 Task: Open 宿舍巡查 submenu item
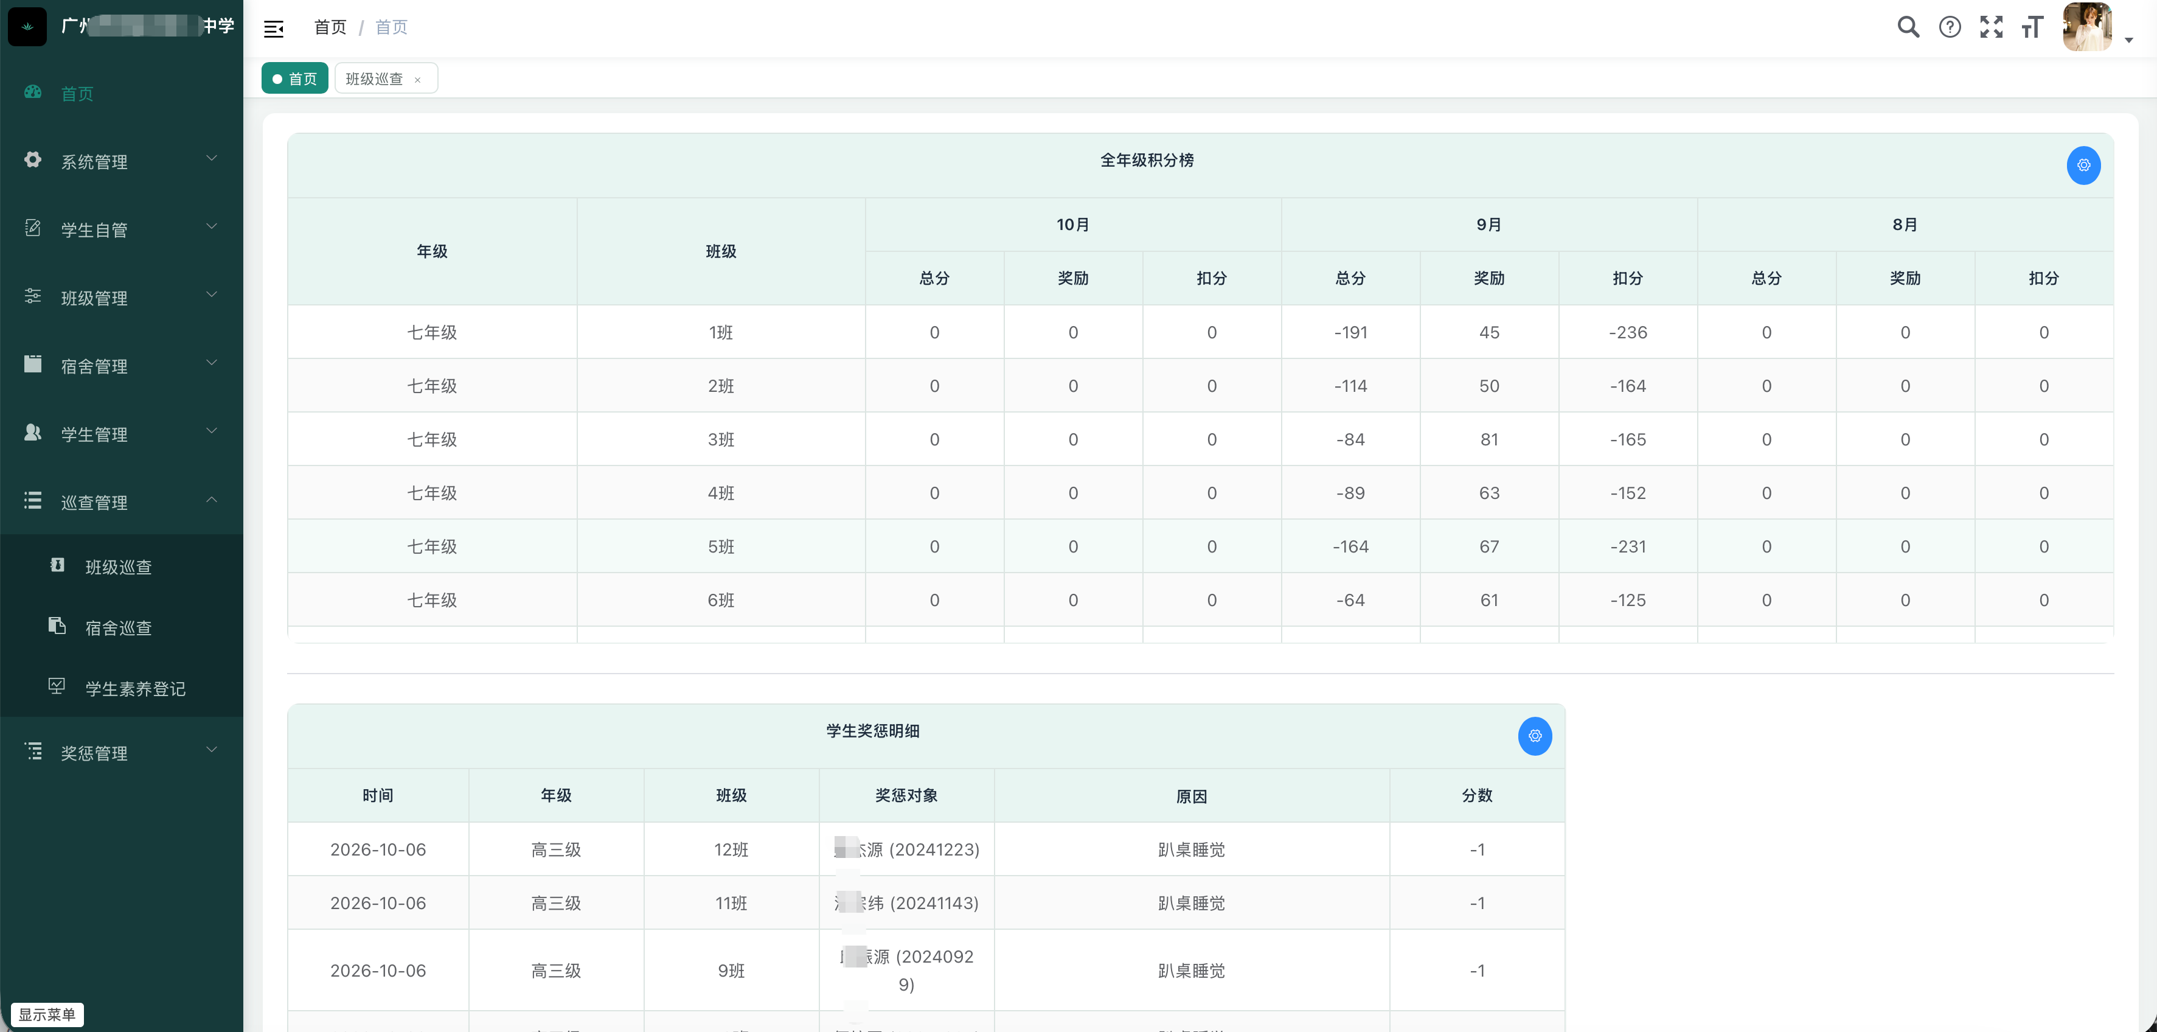click(x=122, y=627)
